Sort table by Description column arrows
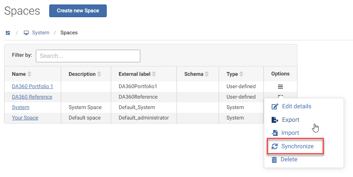The image size is (353, 177). tap(99, 74)
